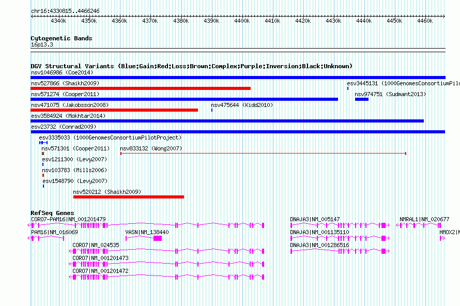This screenshot has height=306, width=460.
Task: Open the esv3584924 (Mokhtar2014) label
Action: tap(68, 116)
